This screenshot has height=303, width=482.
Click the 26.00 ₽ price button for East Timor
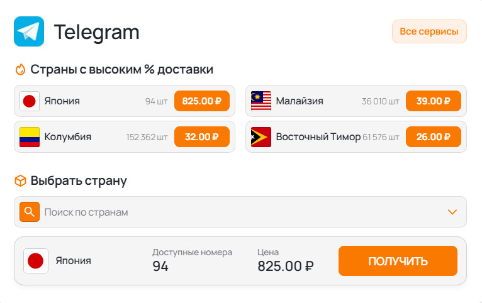(x=433, y=137)
